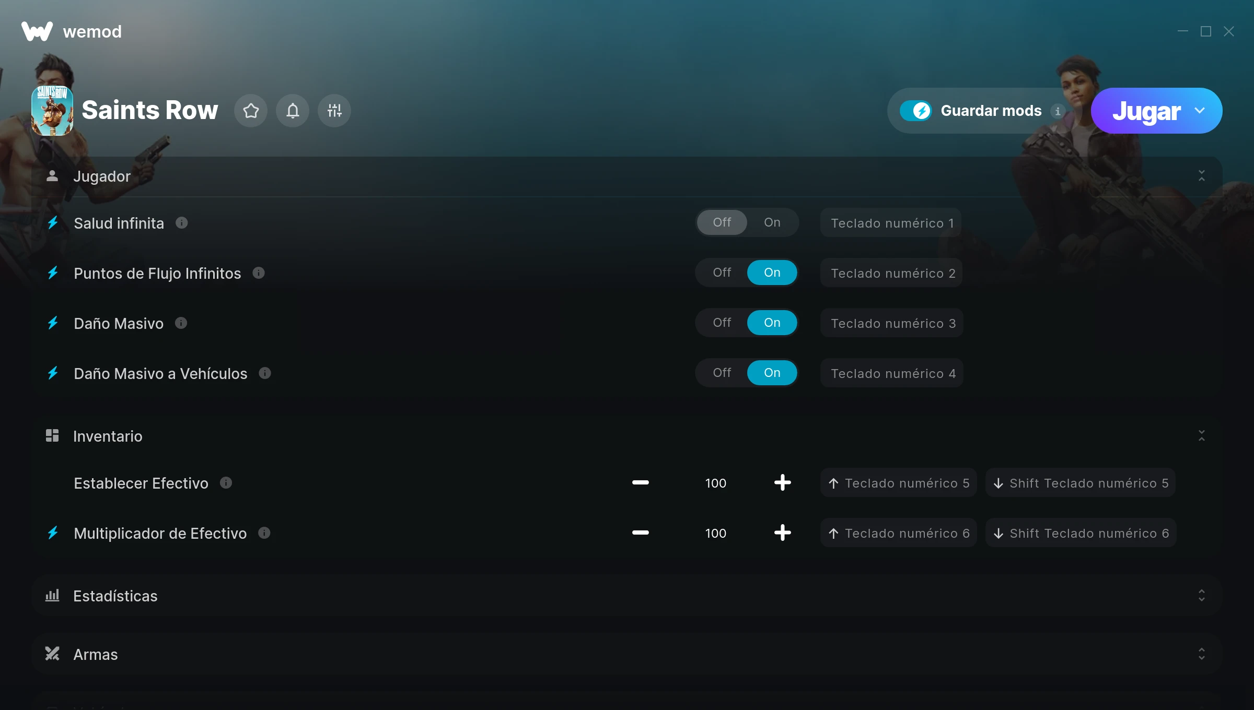Change decrease hotkey Shift Teclado numérico 6
Image resolution: width=1254 pixels, height=710 pixels.
point(1081,533)
